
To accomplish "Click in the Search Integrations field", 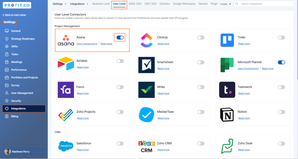I will coord(264,4).
